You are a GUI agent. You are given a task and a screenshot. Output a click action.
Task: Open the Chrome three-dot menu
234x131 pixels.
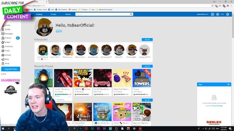tap(231, 6)
